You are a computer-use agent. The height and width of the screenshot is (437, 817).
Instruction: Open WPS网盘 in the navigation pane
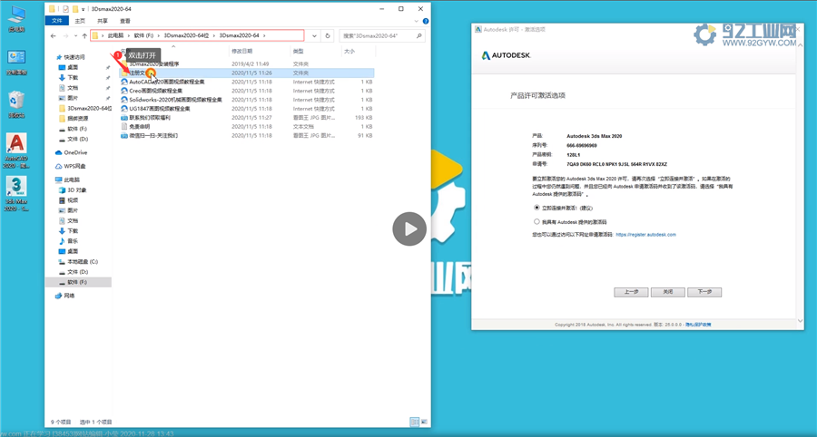74,166
